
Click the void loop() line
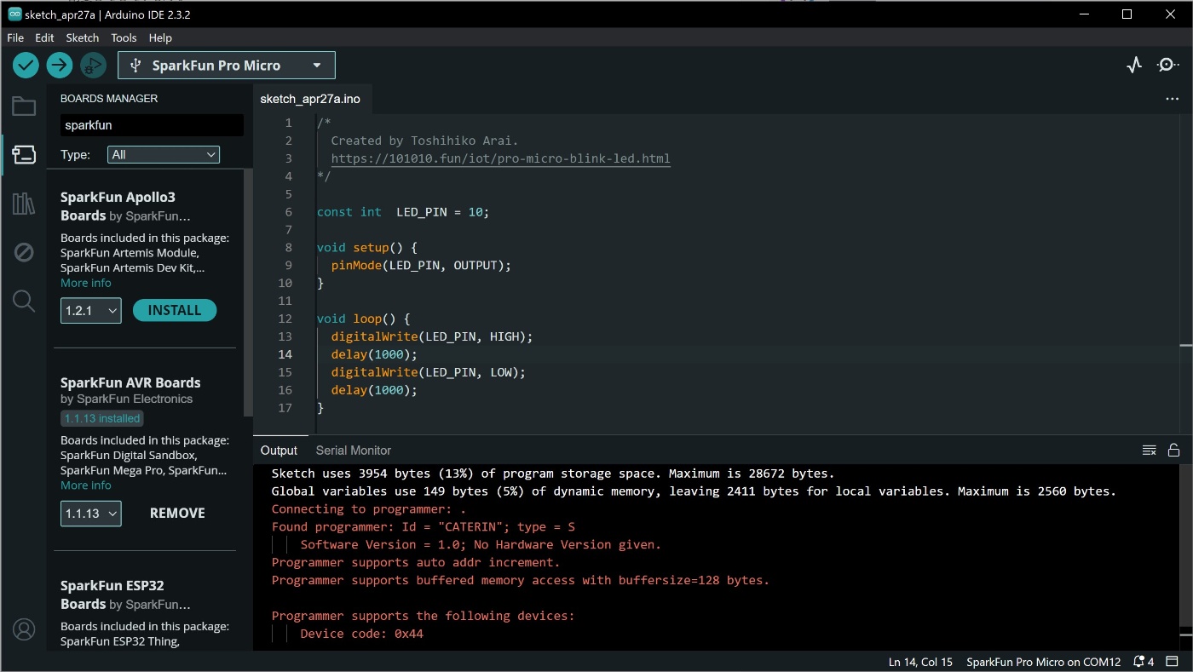coord(364,319)
